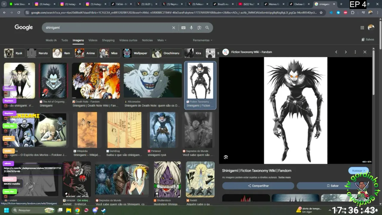Viewport: 382px width, 215px height.
Task: Open the Vídeos curtos tab
Action: 128,40
